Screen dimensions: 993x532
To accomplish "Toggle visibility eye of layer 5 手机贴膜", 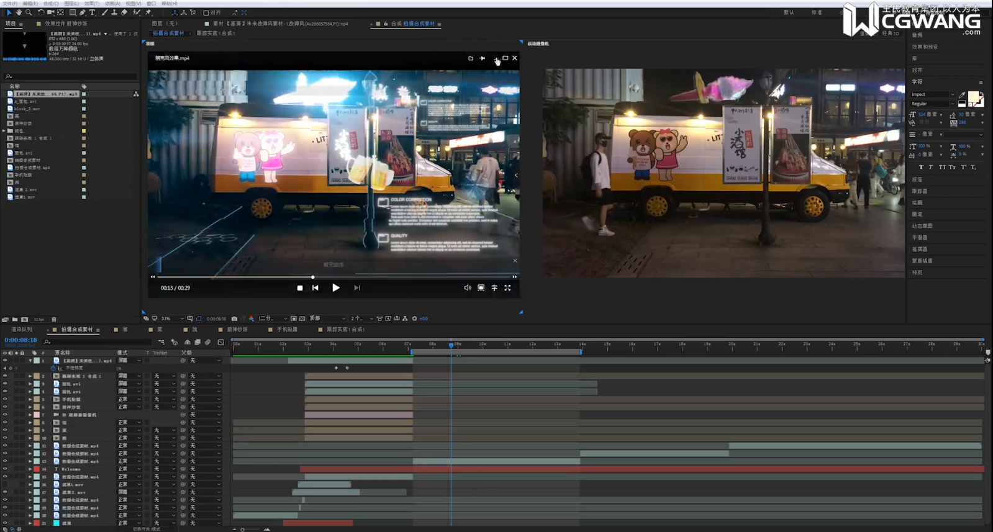I will click(5, 399).
